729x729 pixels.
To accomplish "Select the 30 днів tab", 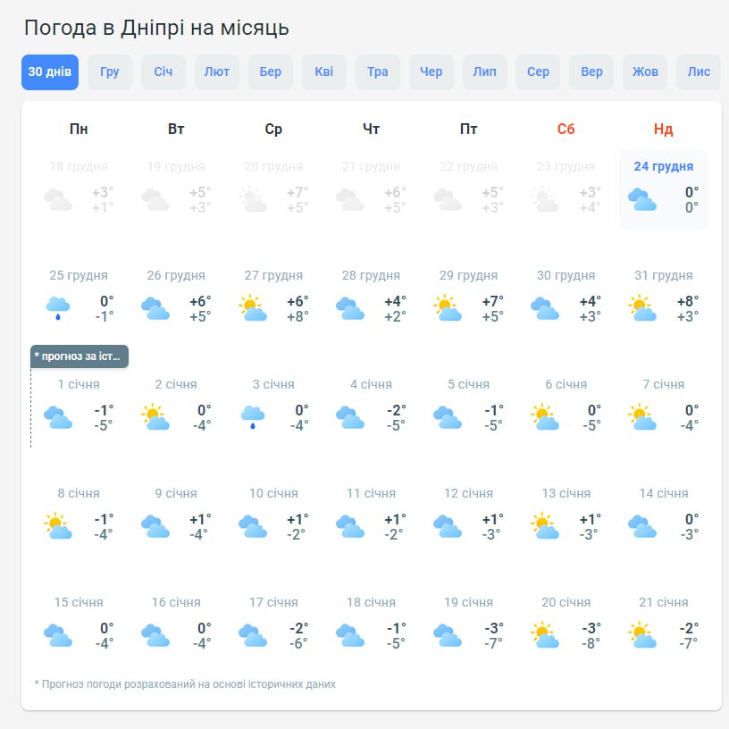I will (50, 72).
